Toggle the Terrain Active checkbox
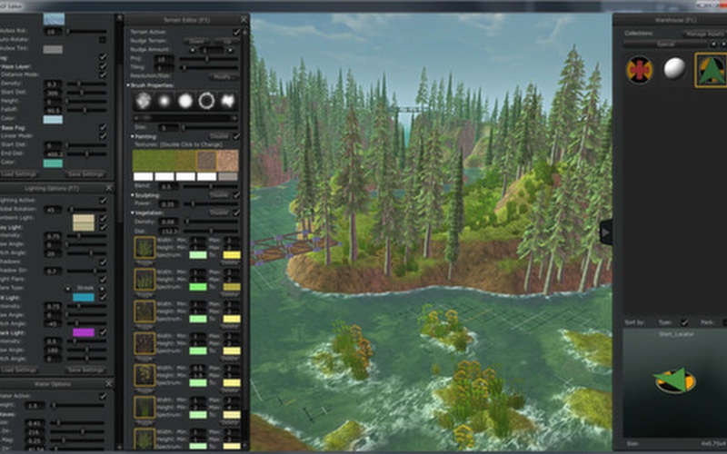727x454 pixels. (x=236, y=32)
